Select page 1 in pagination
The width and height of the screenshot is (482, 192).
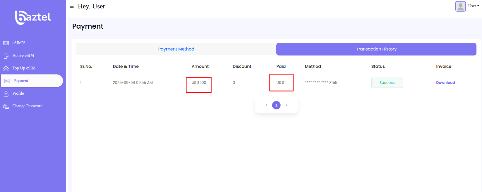tap(276, 105)
